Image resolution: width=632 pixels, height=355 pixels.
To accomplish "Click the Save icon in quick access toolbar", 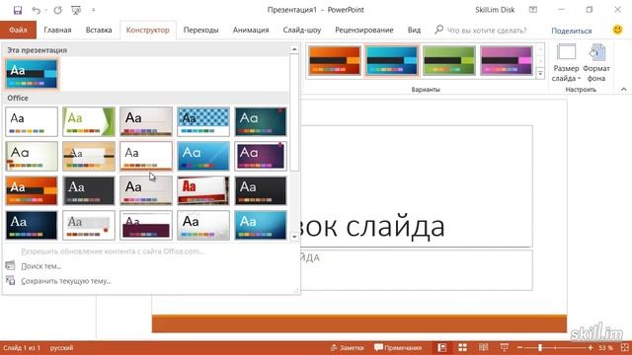I will 18,10.
